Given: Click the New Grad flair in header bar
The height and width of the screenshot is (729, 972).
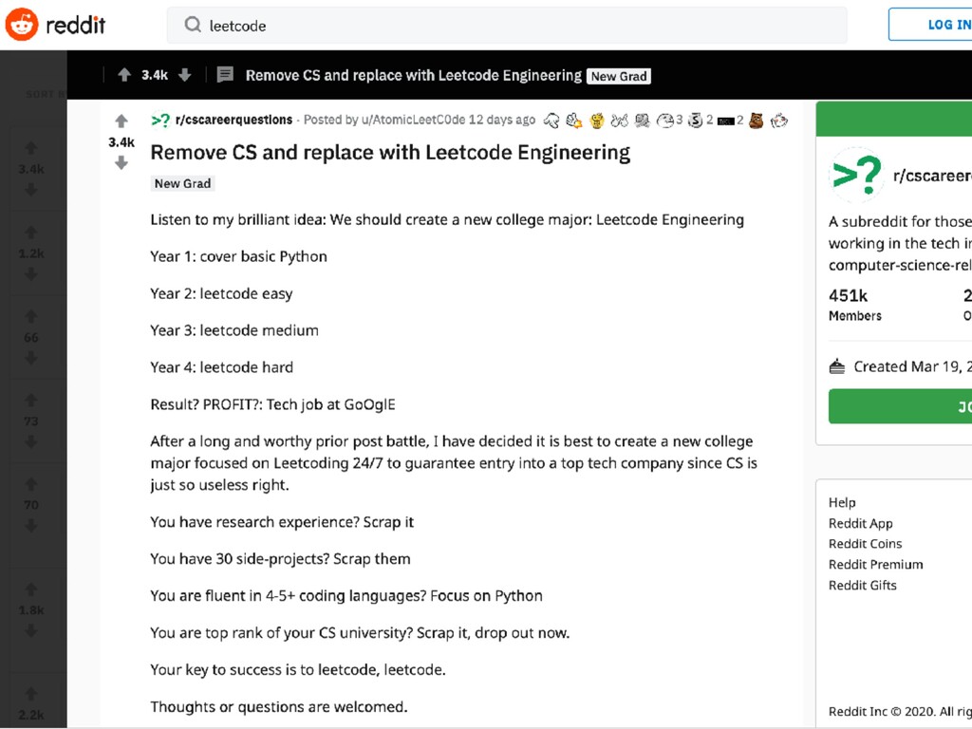Looking at the screenshot, I should tap(619, 76).
